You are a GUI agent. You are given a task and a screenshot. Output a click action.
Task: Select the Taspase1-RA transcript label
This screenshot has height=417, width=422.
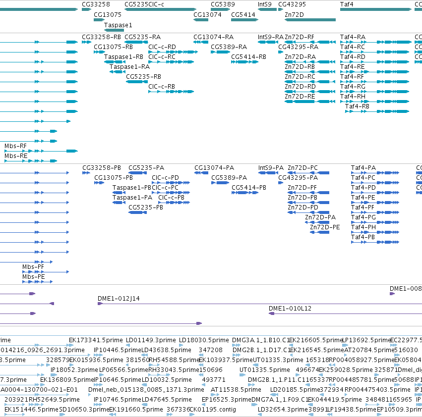click(129, 66)
